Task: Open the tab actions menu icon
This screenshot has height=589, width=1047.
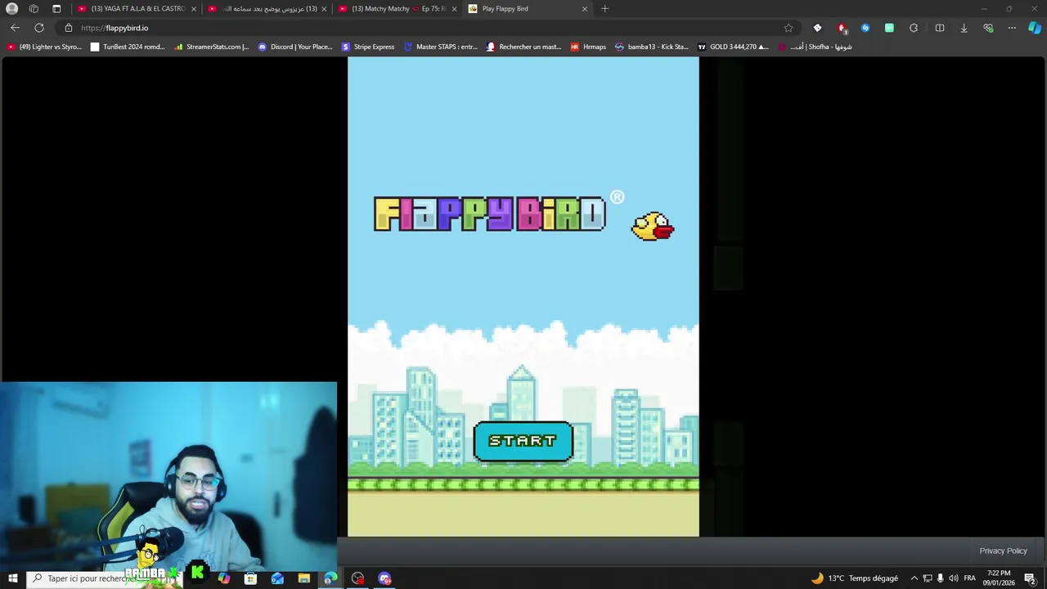Action: tap(56, 8)
